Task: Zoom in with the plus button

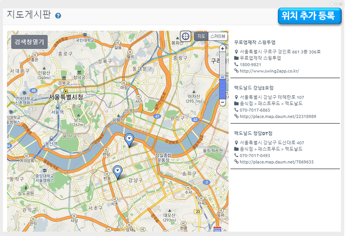Action: pos(222,48)
